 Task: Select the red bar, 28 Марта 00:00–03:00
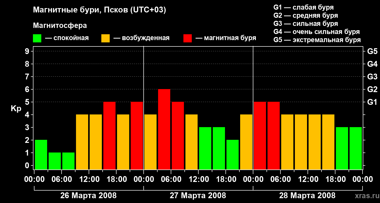click(x=260, y=136)
